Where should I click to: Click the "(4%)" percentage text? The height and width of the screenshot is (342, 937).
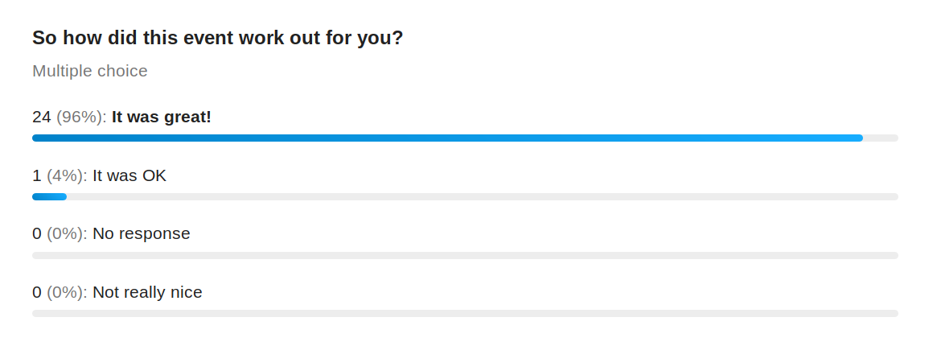pos(68,175)
